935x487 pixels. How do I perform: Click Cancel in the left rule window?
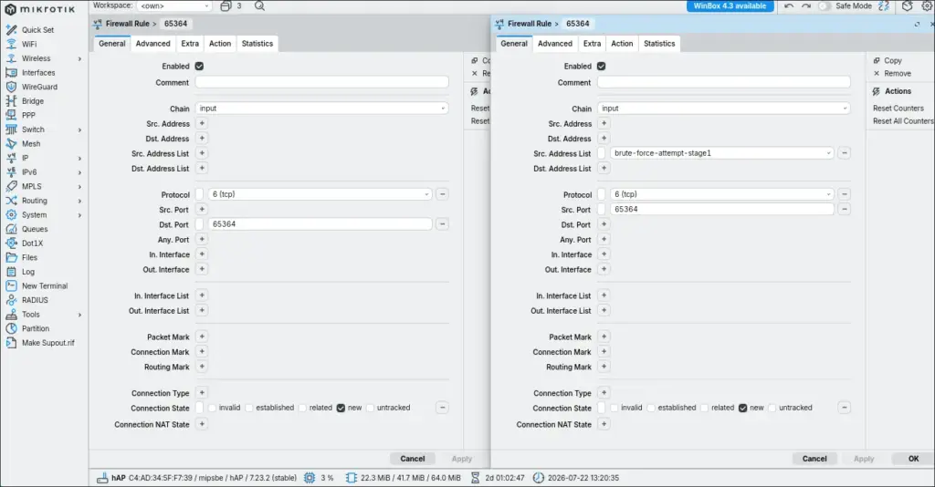(413, 459)
